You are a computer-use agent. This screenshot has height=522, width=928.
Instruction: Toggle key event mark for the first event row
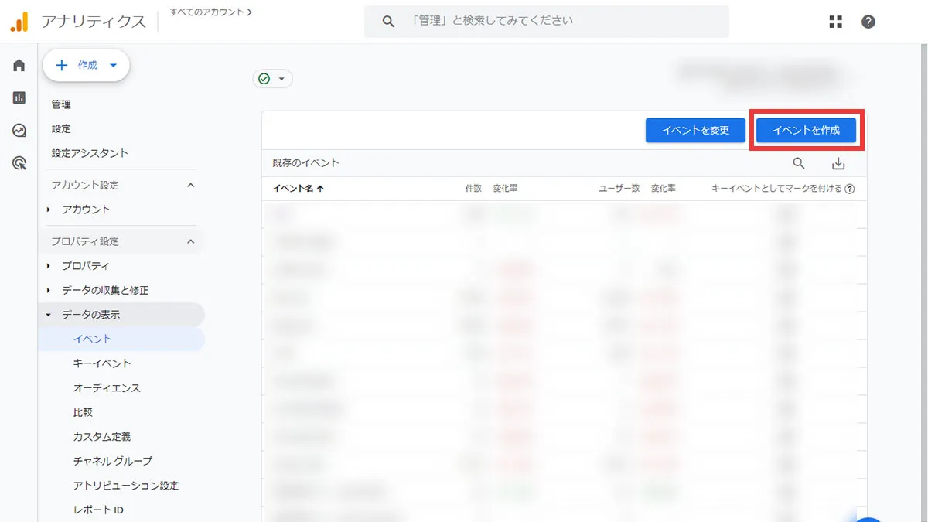(786, 214)
